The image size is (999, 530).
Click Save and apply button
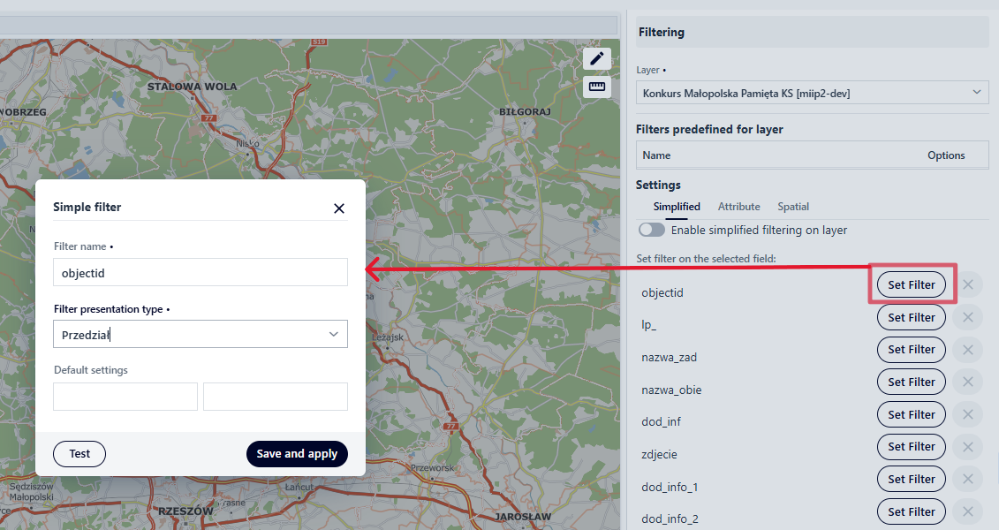pyautogui.click(x=297, y=454)
